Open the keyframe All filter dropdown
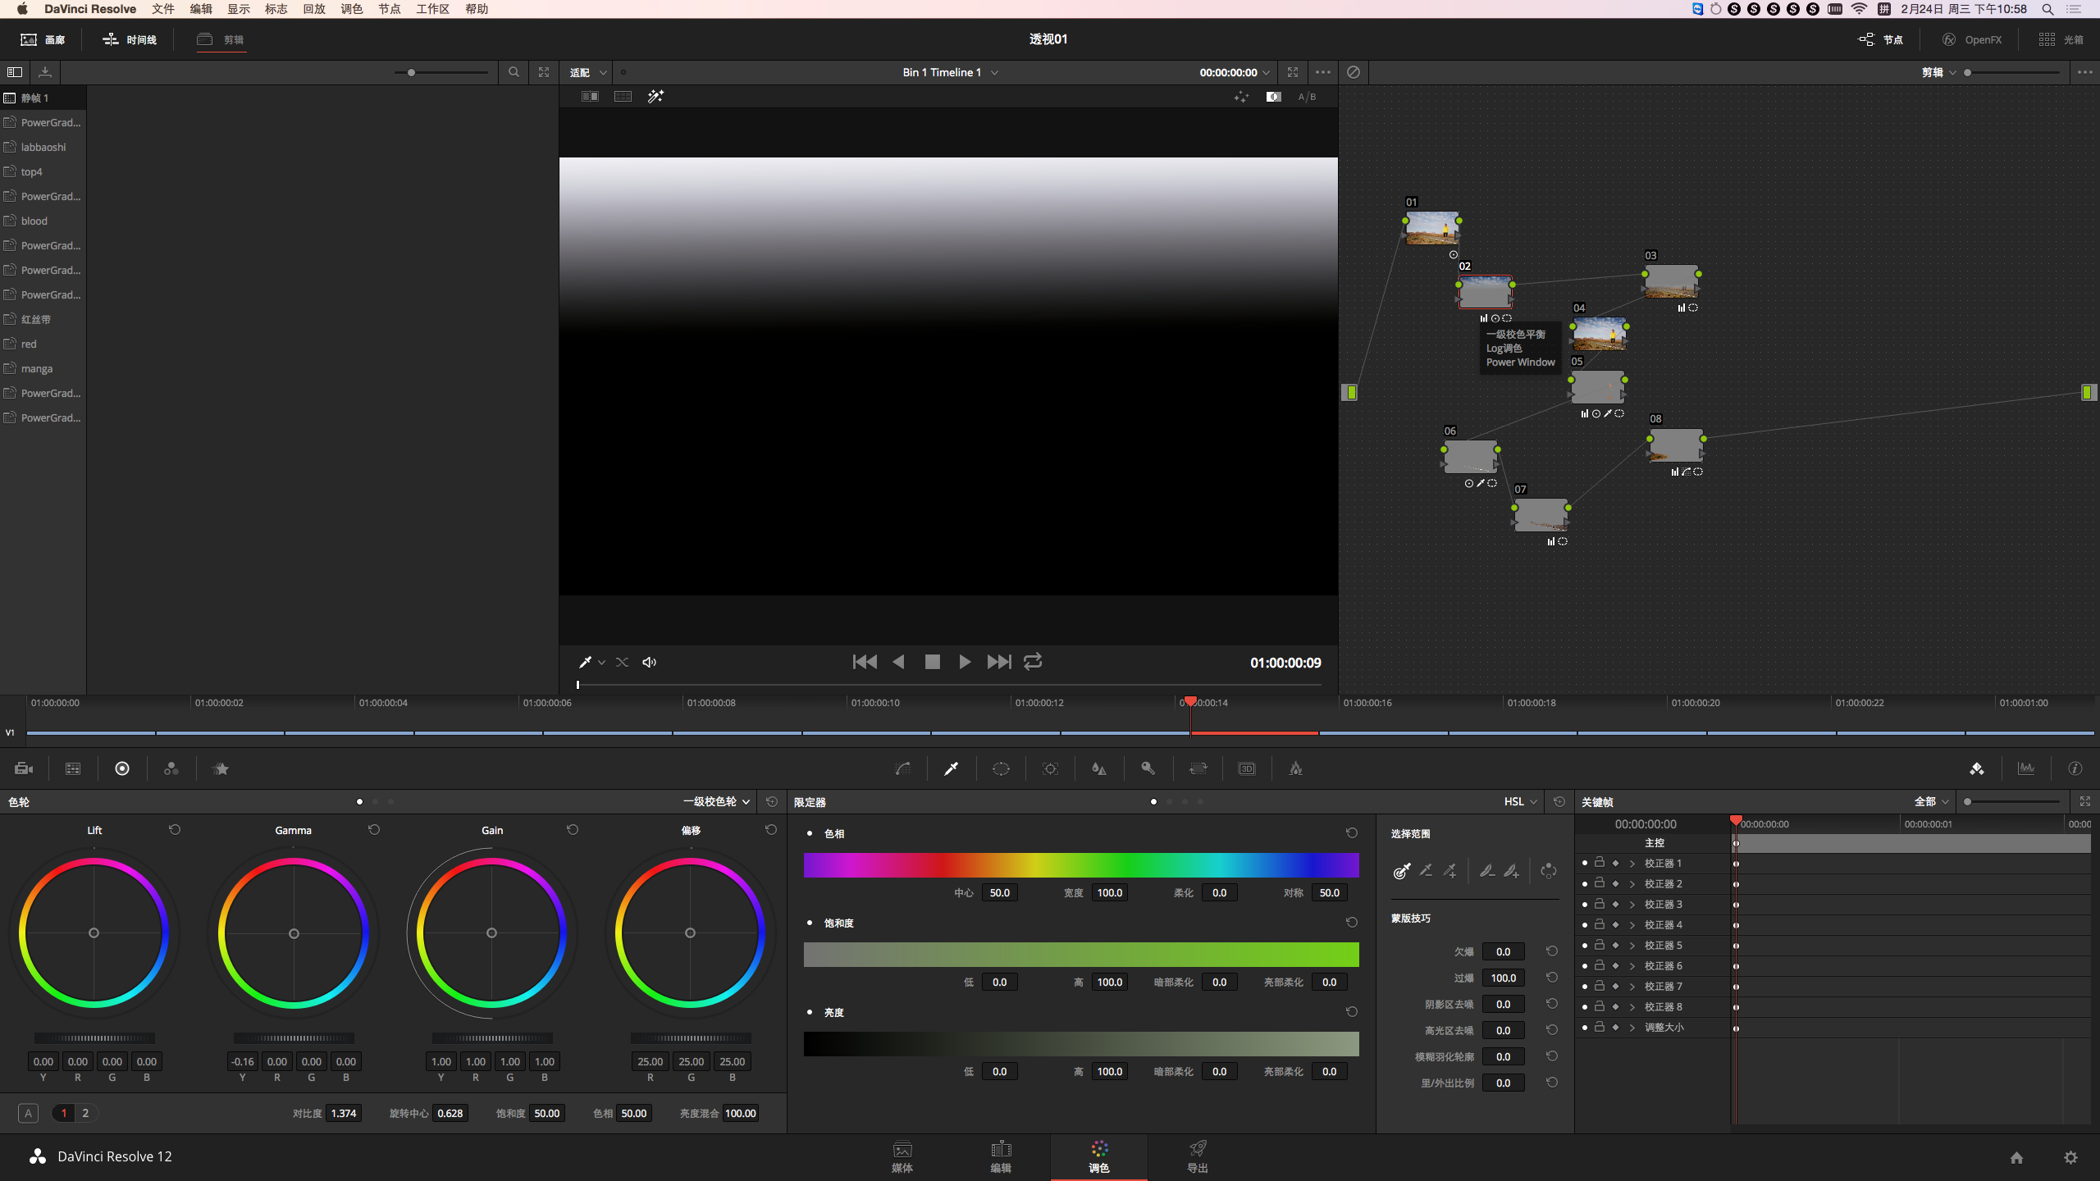The height and width of the screenshot is (1181, 2100). [x=1932, y=802]
